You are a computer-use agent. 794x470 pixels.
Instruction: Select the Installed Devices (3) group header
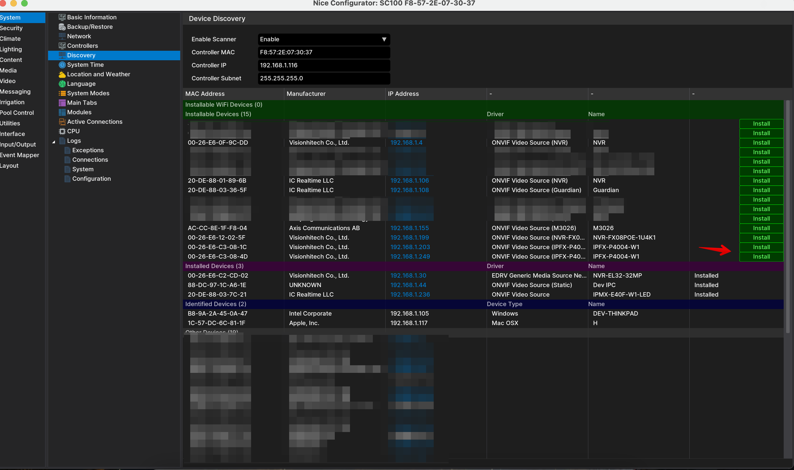[x=483, y=266]
